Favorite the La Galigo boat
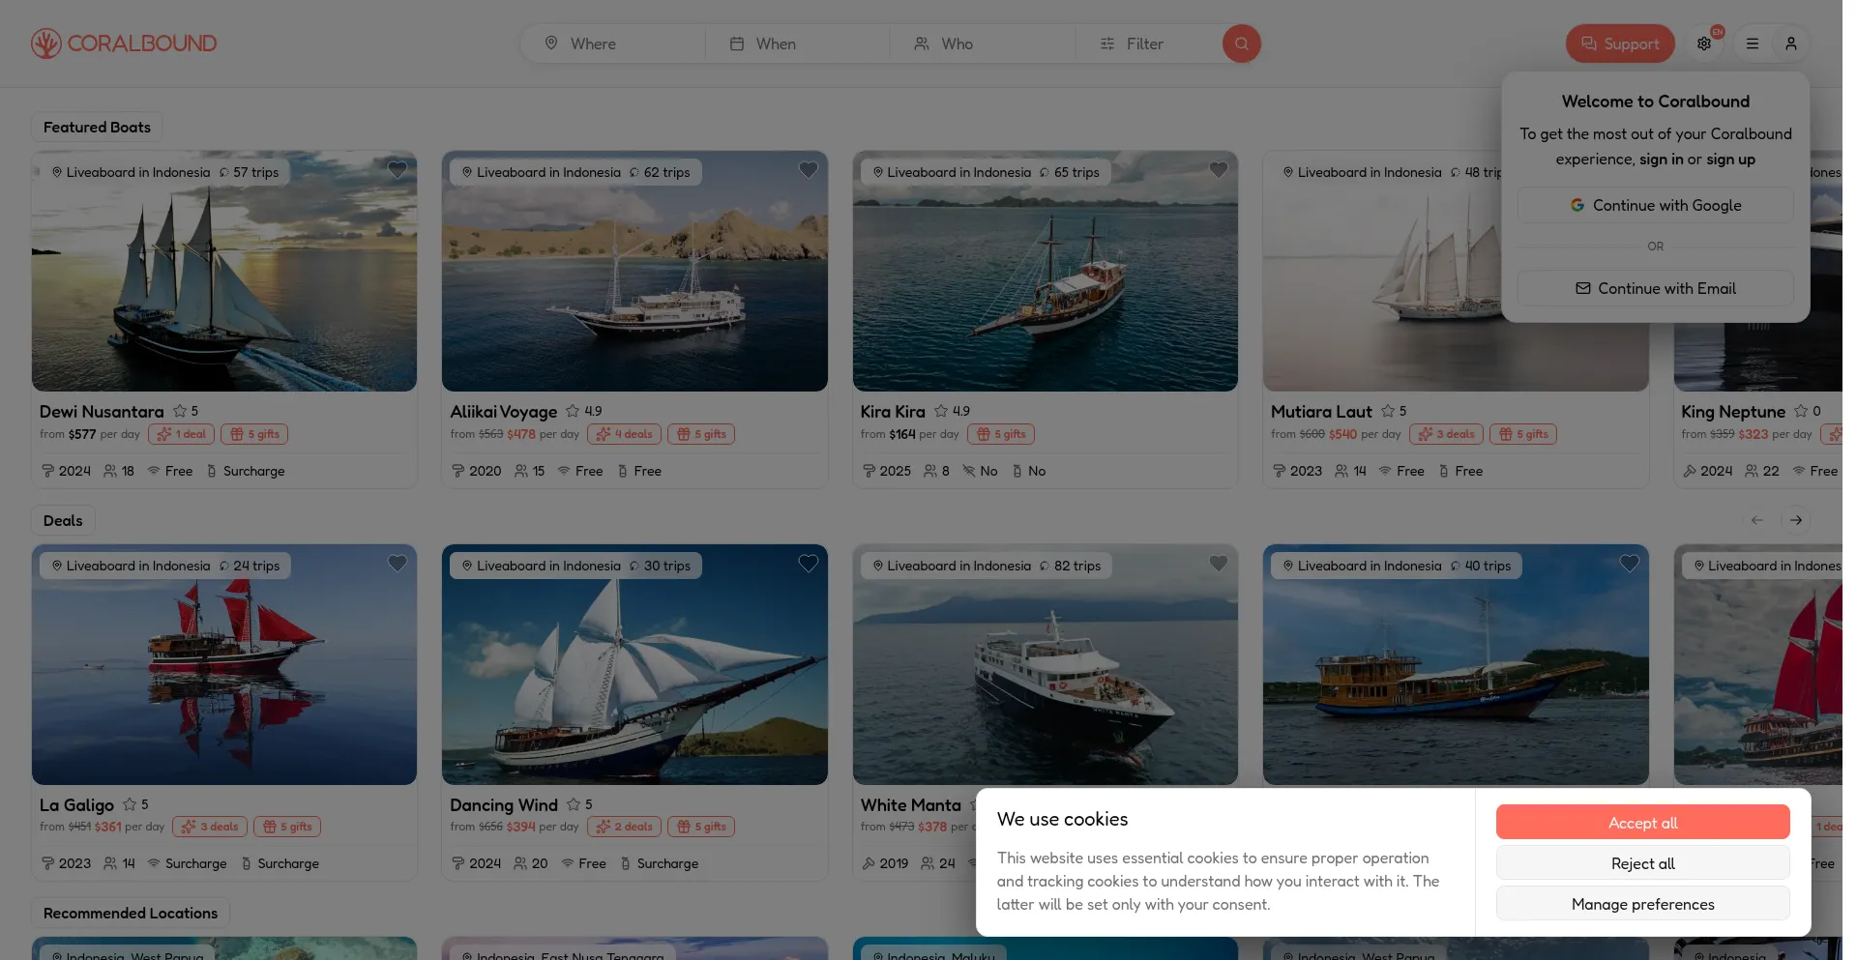This screenshot has height=960, width=1857. [x=398, y=564]
